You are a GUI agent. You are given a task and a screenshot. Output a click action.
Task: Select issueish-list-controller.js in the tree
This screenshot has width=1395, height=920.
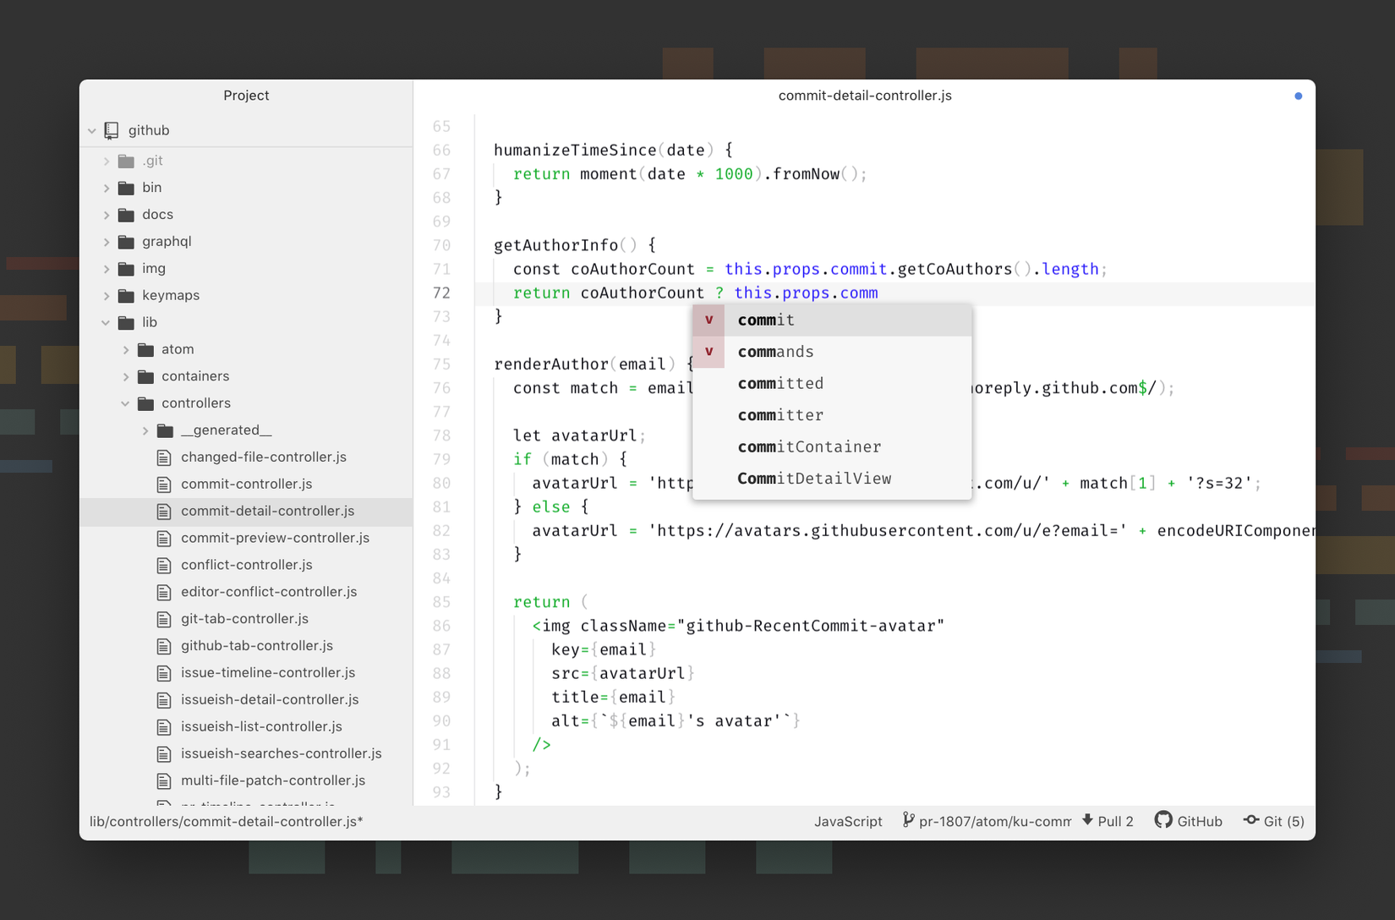(x=260, y=726)
